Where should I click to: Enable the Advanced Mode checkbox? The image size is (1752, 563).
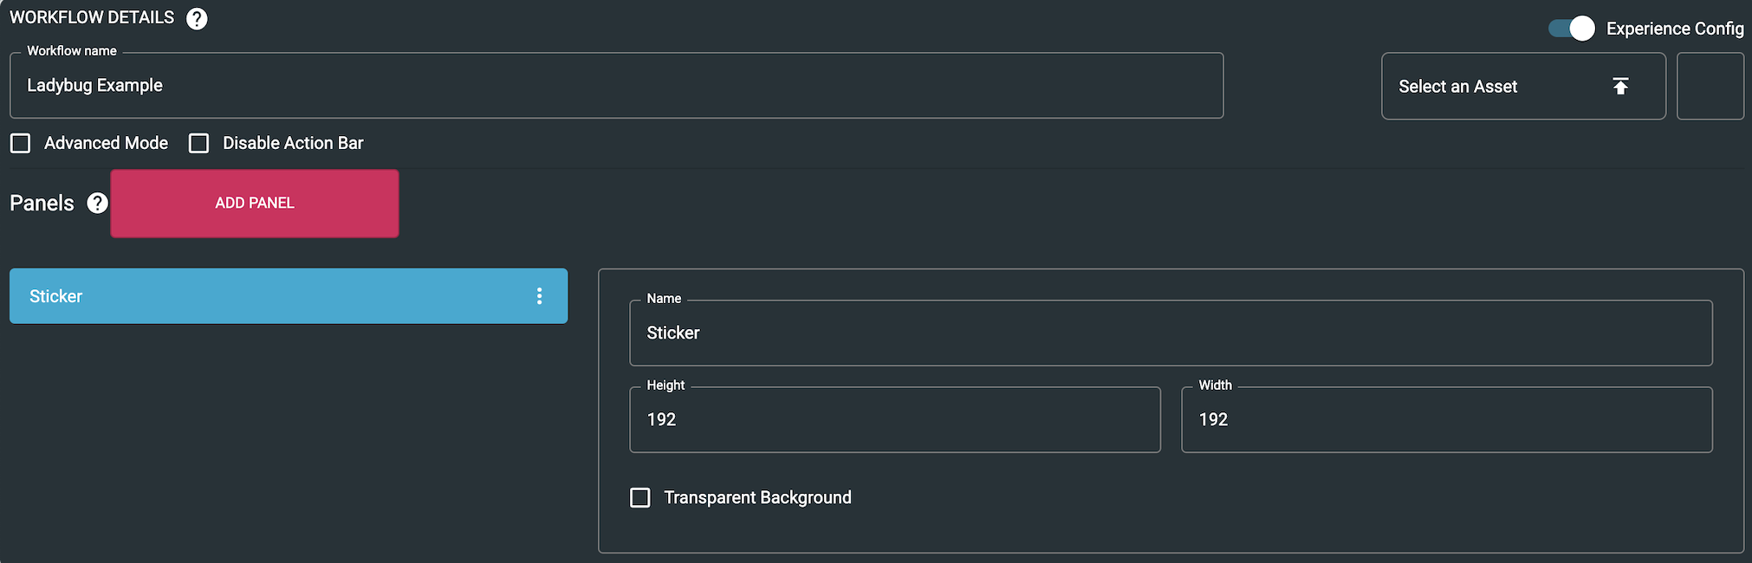tap(21, 143)
